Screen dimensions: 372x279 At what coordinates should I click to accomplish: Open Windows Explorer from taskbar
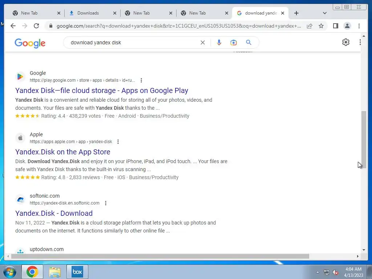pyautogui.click(x=55, y=272)
